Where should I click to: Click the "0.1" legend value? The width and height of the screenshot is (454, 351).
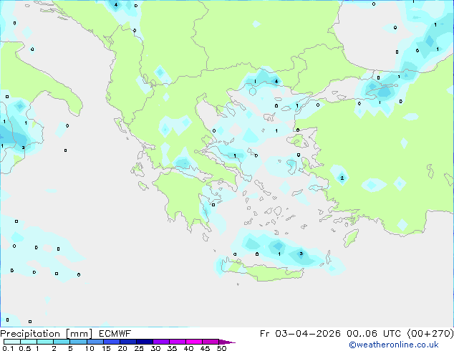[x=8, y=348]
